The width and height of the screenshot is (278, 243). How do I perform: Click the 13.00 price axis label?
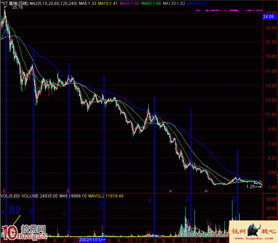coord(271,100)
